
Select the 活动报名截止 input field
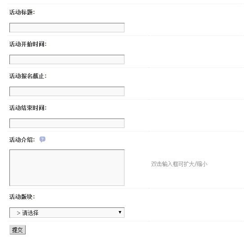[x=67, y=91]
